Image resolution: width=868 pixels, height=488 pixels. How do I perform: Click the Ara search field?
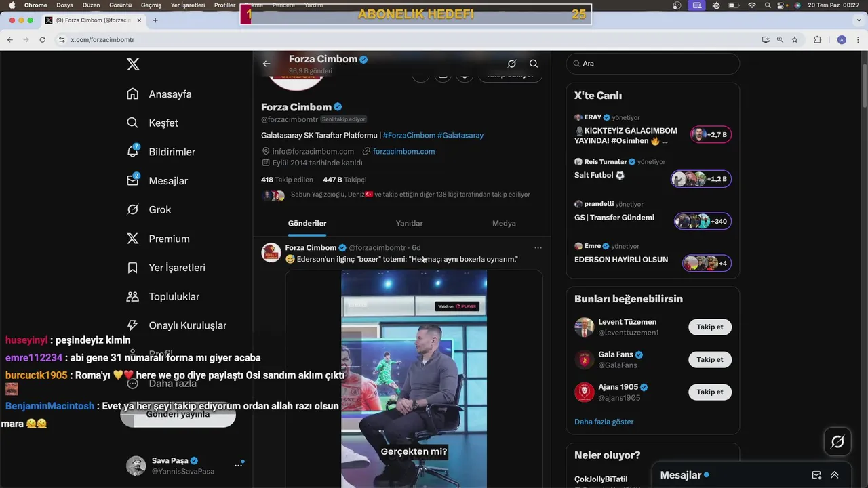pyautogui.click(x=652, y=64)
